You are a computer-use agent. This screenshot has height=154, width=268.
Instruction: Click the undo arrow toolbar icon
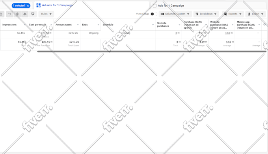click(x=9, y=14)
